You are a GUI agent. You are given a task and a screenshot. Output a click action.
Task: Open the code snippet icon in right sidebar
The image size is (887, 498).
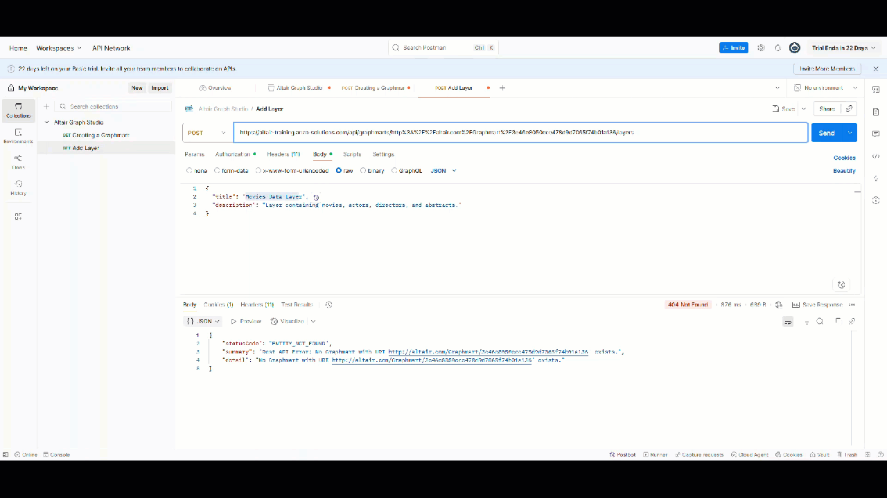pyautogui.click(x=876, y=156)
